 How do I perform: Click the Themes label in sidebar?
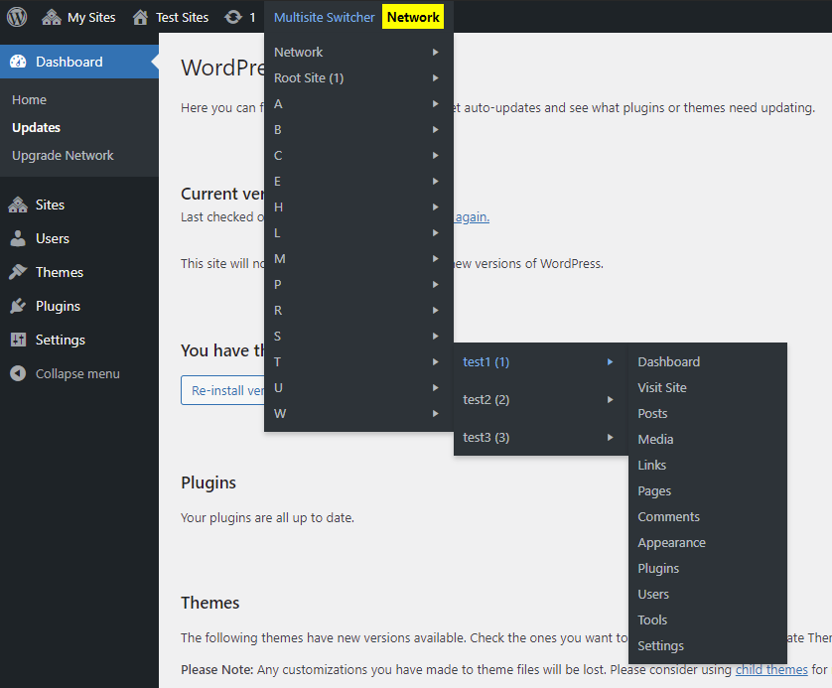[60, 272]
